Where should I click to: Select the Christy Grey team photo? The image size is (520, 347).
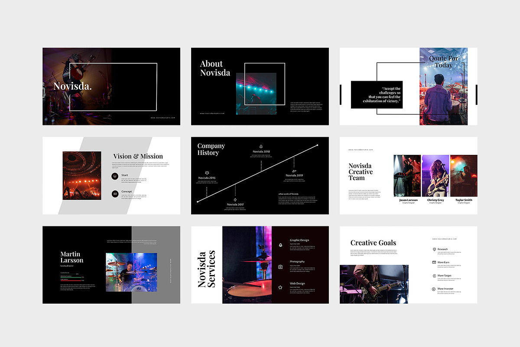[x=435, y=176]
